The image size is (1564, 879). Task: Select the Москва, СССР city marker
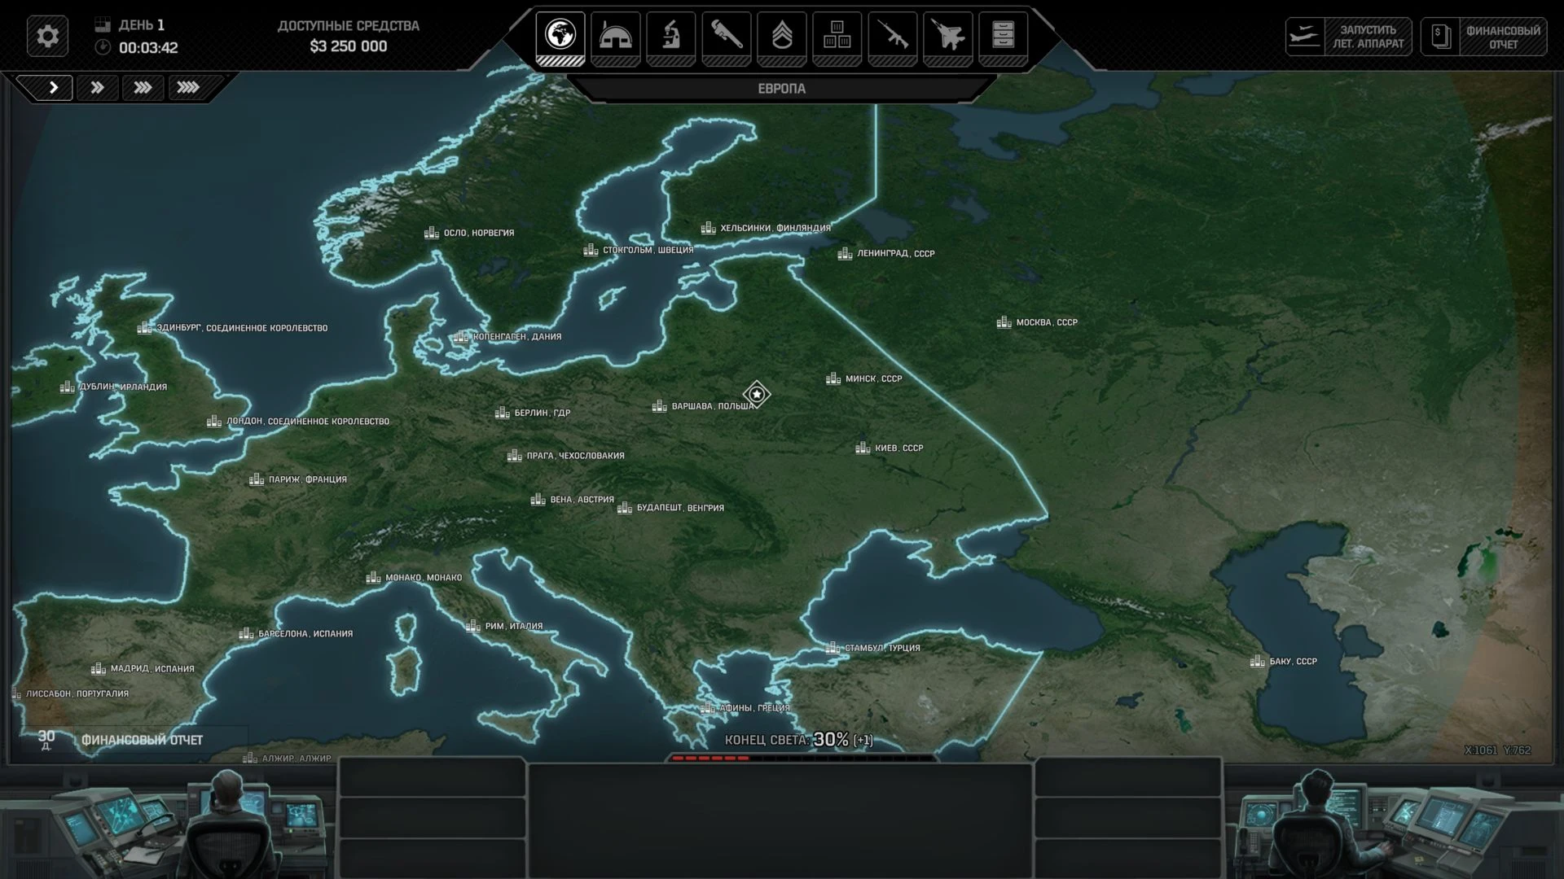(1004, 322)
